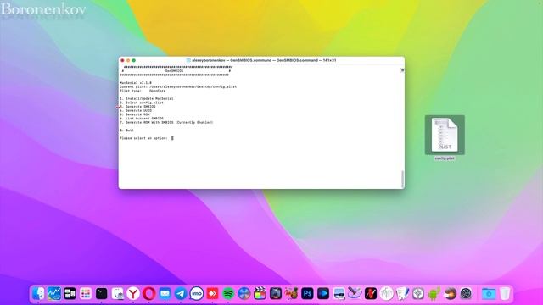The height and width of the screenshot is (305, 543).
Task: Open blue stock-chart app icon in Dock
Action: (x=54, y=294)
